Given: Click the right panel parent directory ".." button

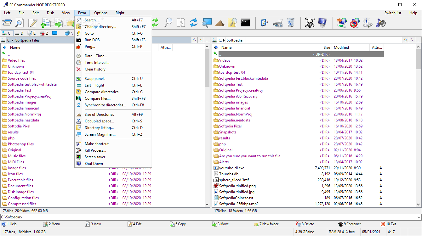Looking at the screenshot, I should [x=418, y=40].
